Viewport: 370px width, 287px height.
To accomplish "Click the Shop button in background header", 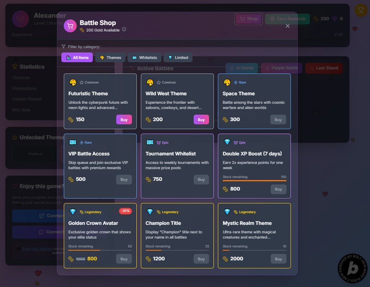I will pyautogui.click(x=248, y=19).
